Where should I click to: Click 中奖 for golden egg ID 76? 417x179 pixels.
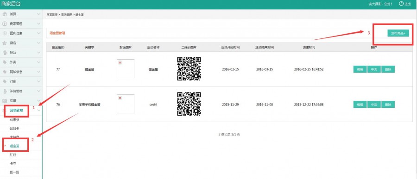[x=374, y=105]
